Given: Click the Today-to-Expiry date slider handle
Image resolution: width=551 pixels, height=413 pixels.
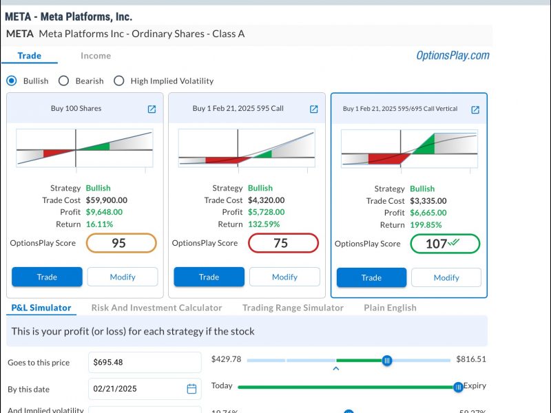Looking at the screenshot, I should click(458, 387).
